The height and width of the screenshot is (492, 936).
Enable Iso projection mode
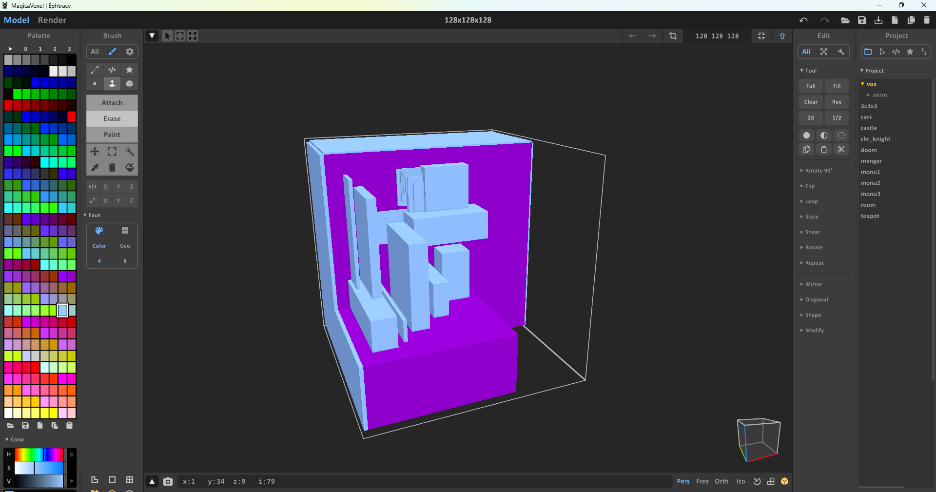click(x=741, y=481)
